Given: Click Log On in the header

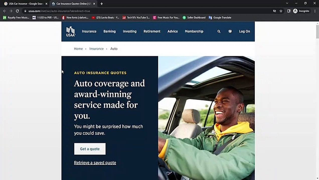Looking at the screenshot, I should (245, 31).
